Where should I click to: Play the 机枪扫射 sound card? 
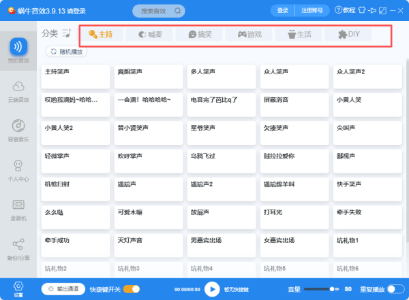(x=76, y=189)
